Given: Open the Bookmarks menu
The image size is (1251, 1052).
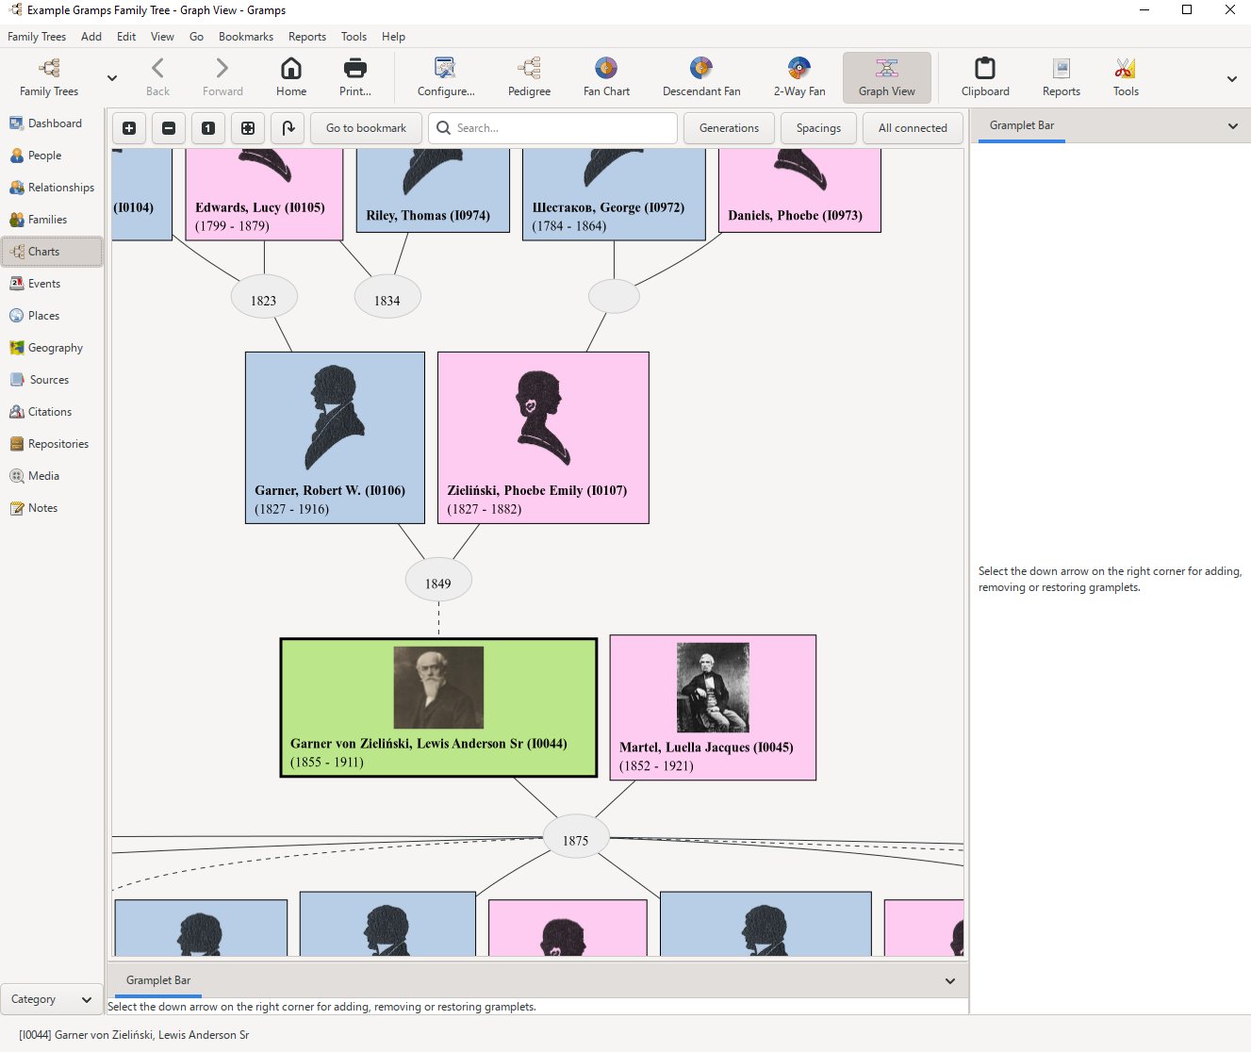Looking at the screenshot, I should 246,37.
